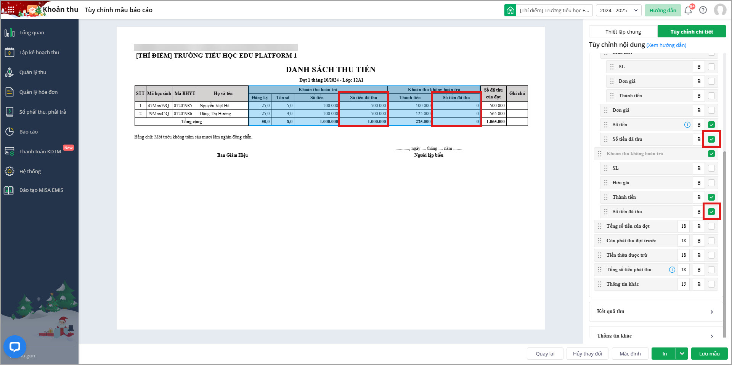732x365 pixels.
Task: Click font size field of Tiền thừa được trừ
Action: coord(684,255)
